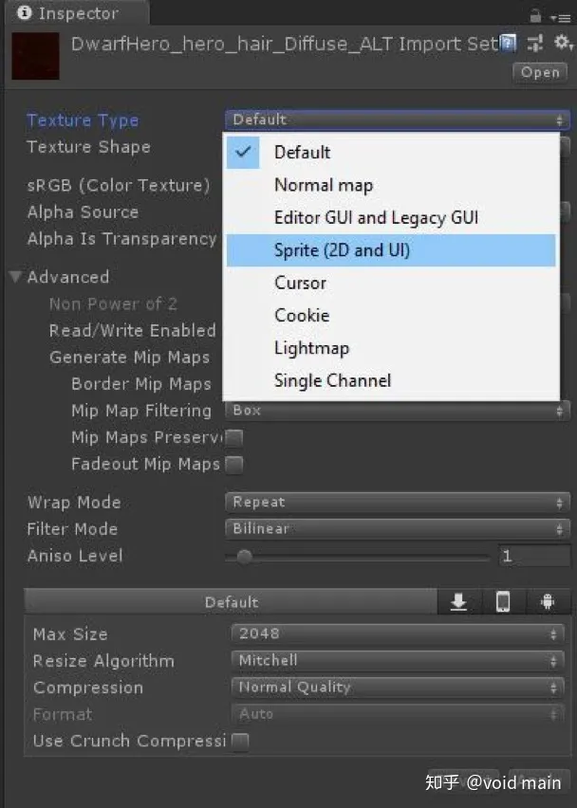
Task: Open the texture importer help documentation icon
Action: 510,44
